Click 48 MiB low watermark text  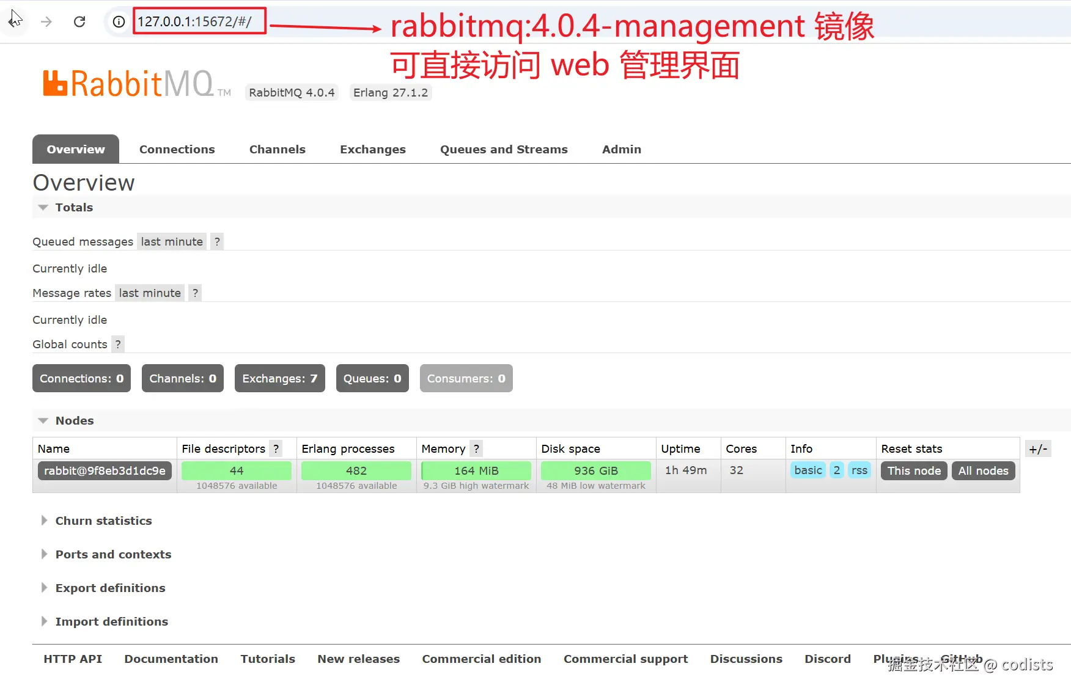pyautogui.click(x=596, y=486)
